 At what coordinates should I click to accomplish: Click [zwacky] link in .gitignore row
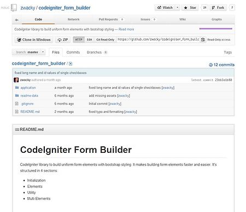coord(115,104)
